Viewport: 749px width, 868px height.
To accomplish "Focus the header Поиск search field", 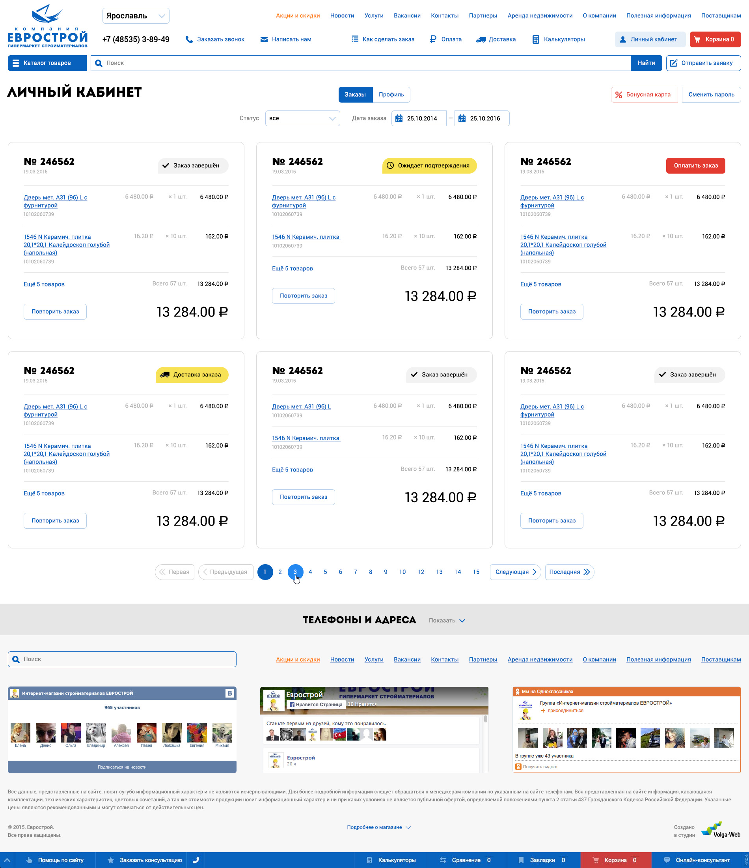I will coord(361,63).
